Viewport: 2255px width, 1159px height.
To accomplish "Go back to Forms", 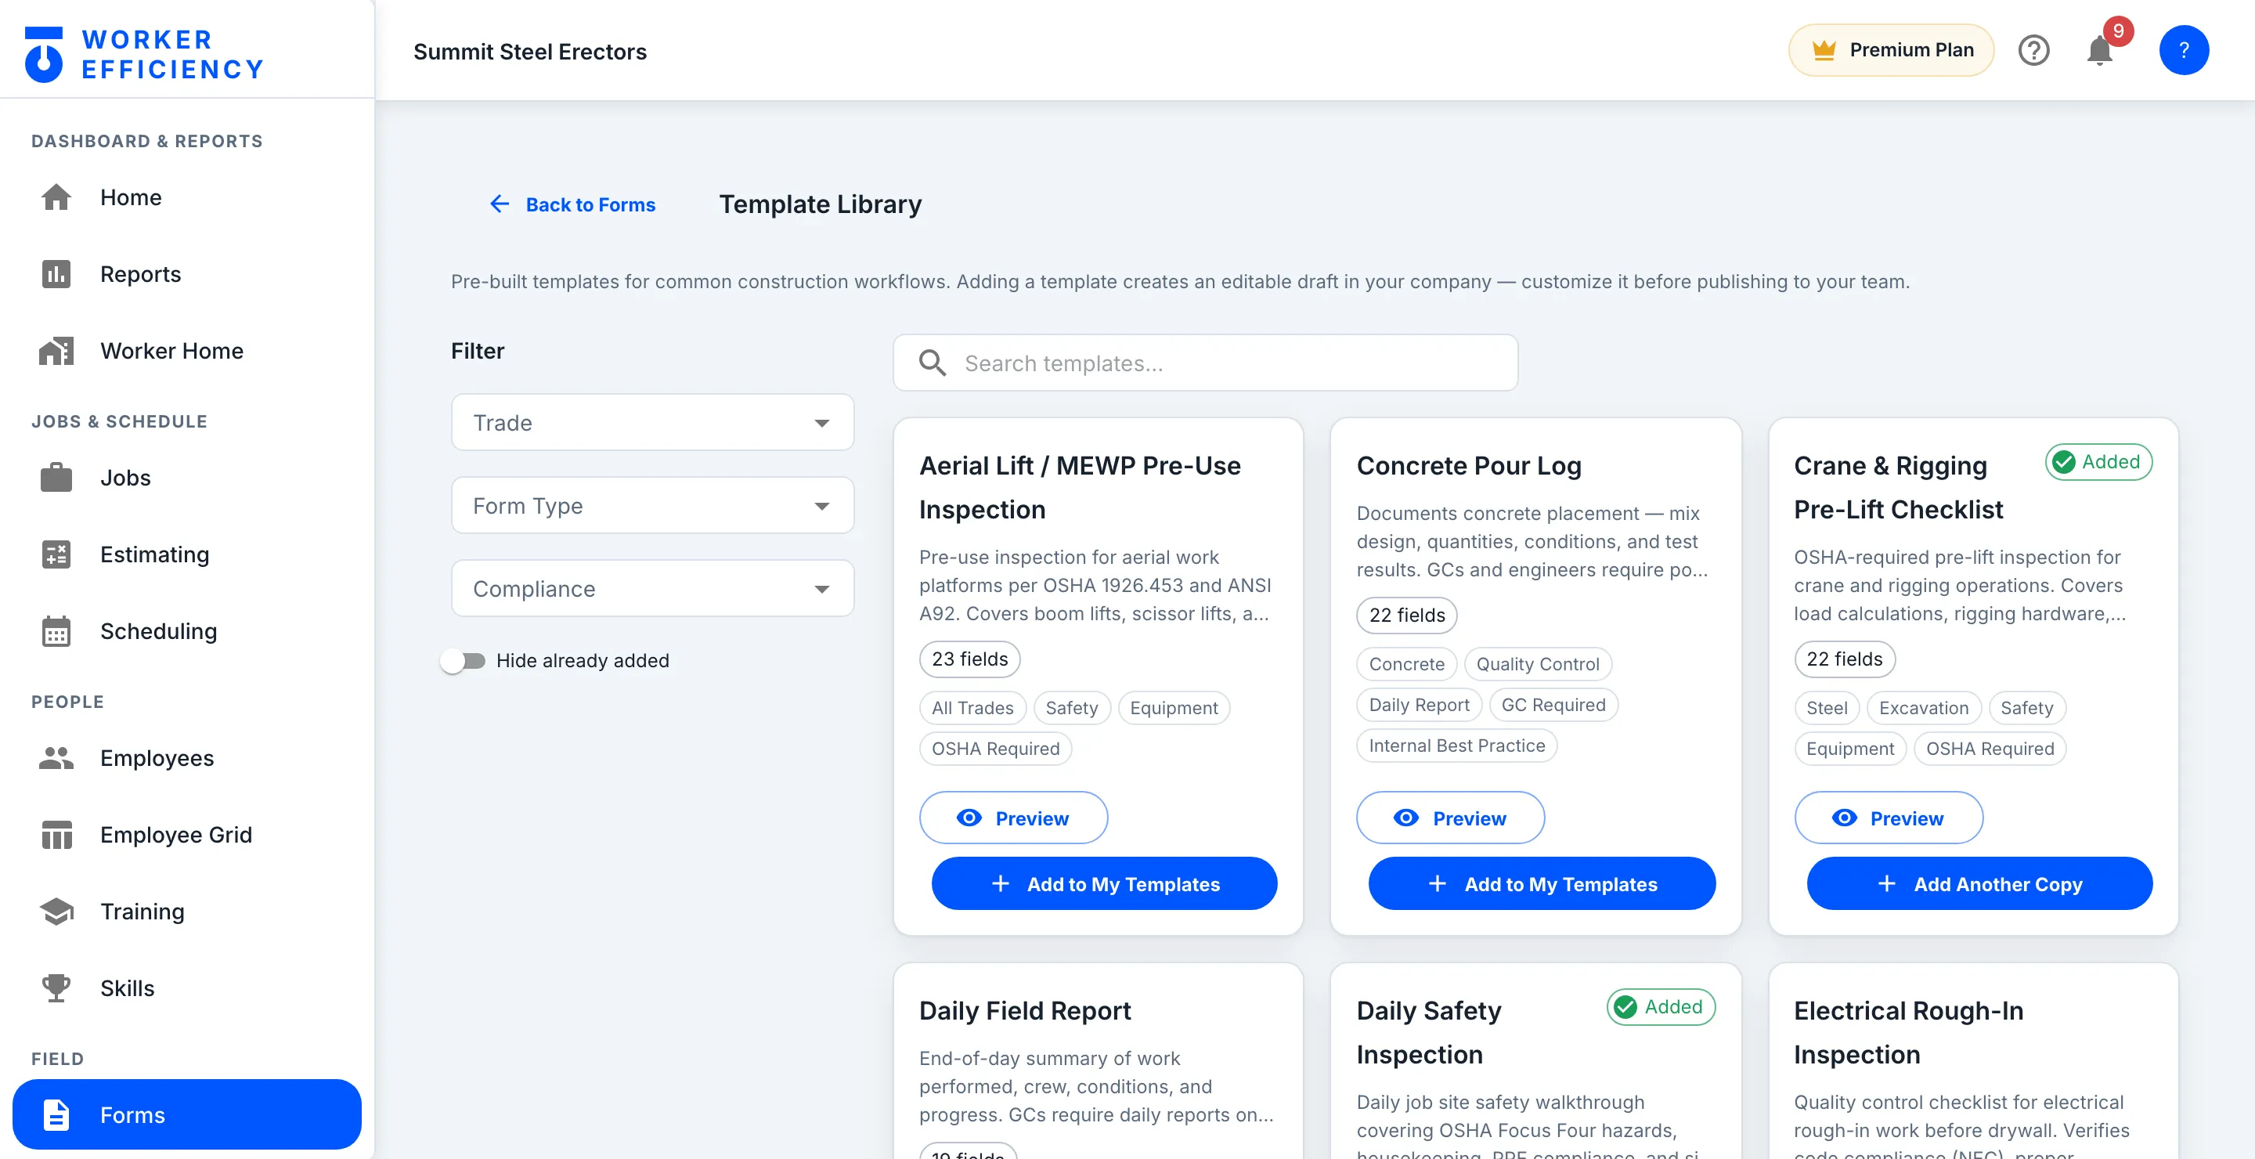I will point(572,204).
